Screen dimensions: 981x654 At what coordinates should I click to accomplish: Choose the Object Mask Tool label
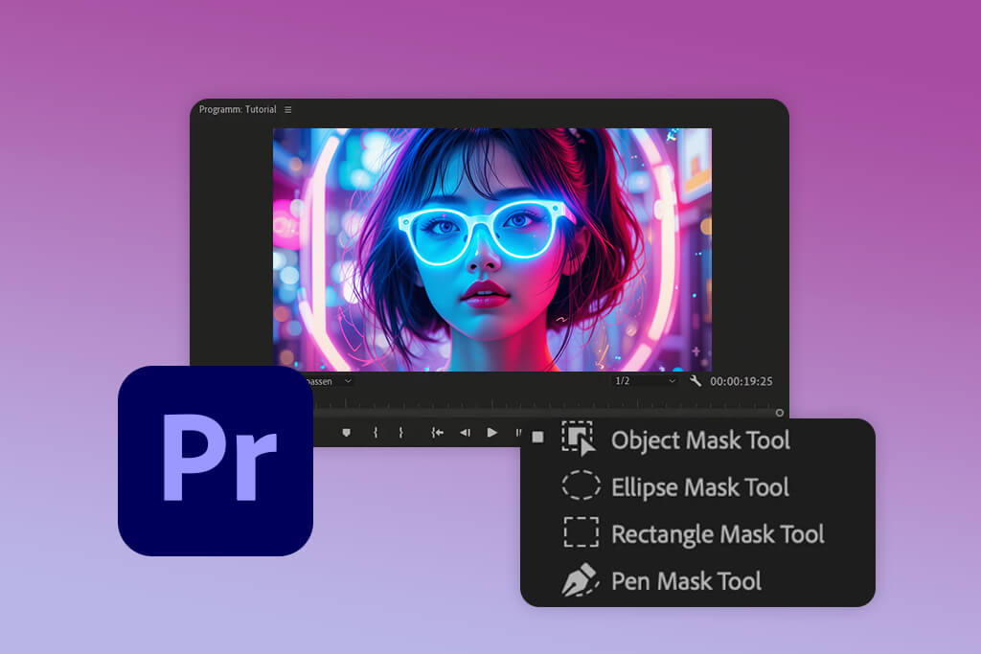700,440
